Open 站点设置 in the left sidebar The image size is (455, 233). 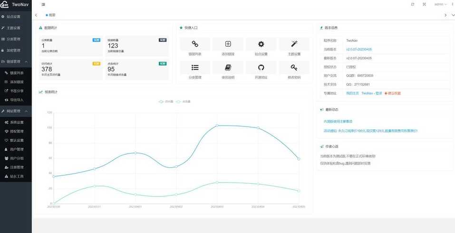point(16,17)
